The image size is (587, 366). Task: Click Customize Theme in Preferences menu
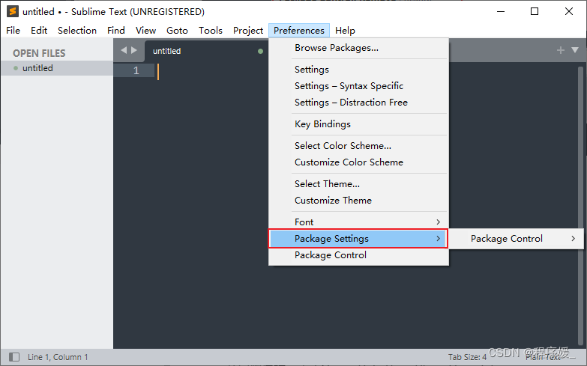333,201
